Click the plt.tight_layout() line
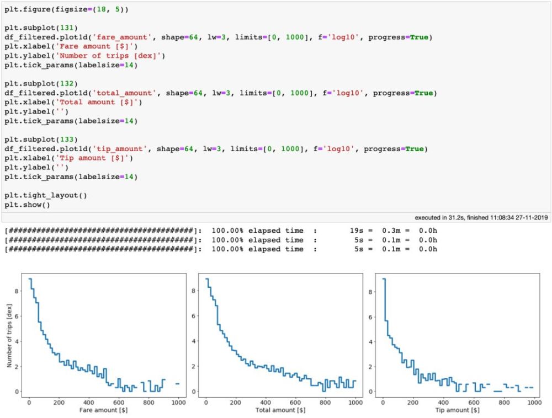The image size is (552, 418). [46, 195]
